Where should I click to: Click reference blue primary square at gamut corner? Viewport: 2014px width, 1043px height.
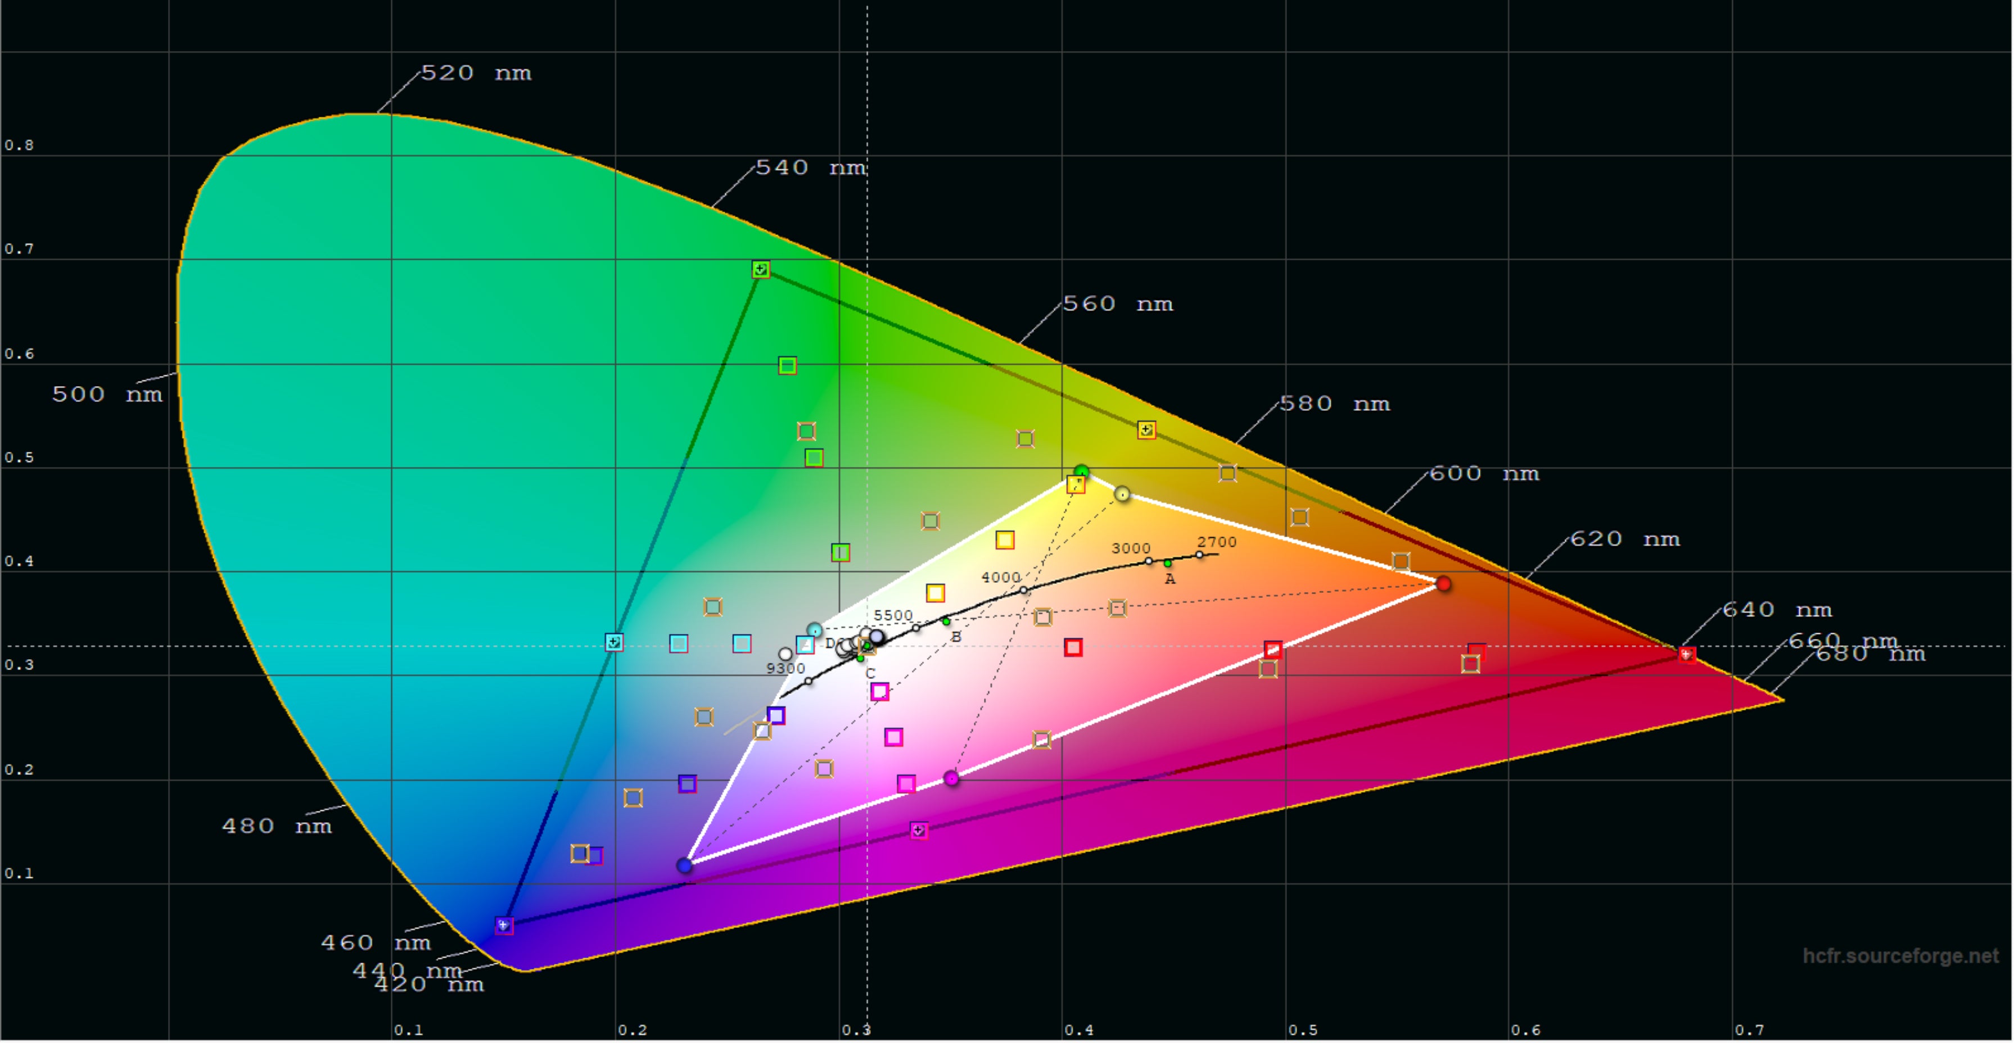tap(504, 925)
